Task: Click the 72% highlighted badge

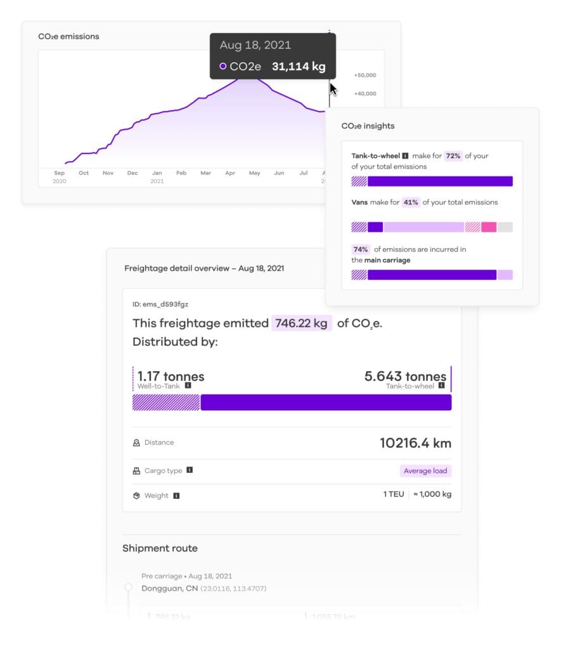Action: (453, 156)
